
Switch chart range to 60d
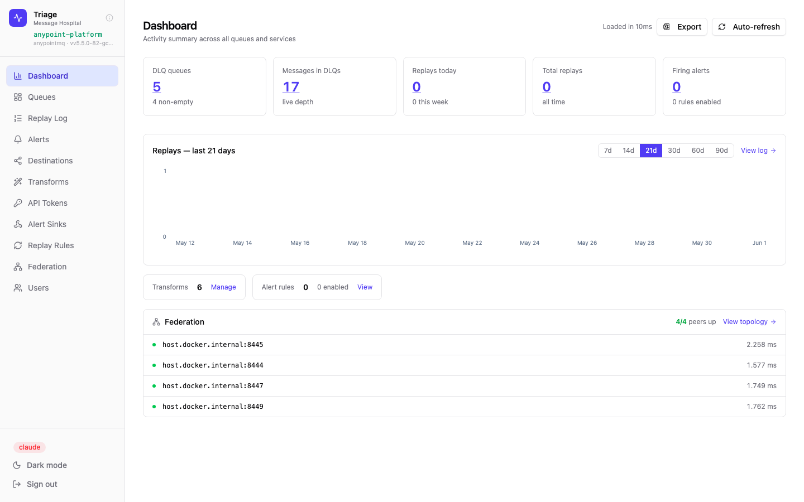click(x=698, y=151)
